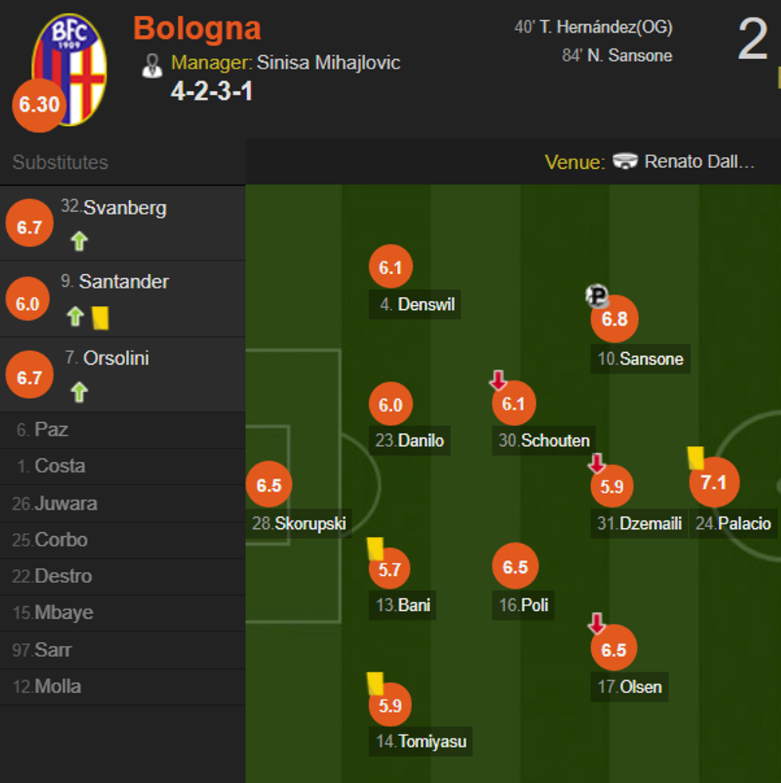This screenshot has width=781, height=783.
Task: Click Olsen's red substitution arrow
Action: point(597,623)
